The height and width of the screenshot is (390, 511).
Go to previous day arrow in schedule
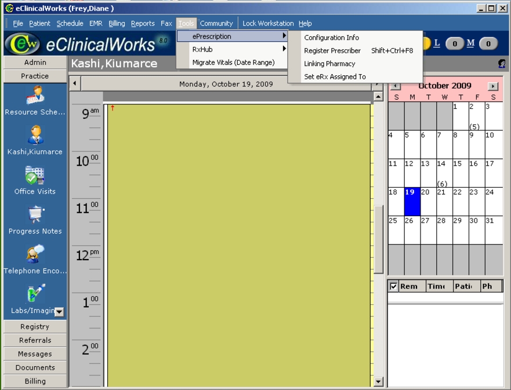[75, 83]
